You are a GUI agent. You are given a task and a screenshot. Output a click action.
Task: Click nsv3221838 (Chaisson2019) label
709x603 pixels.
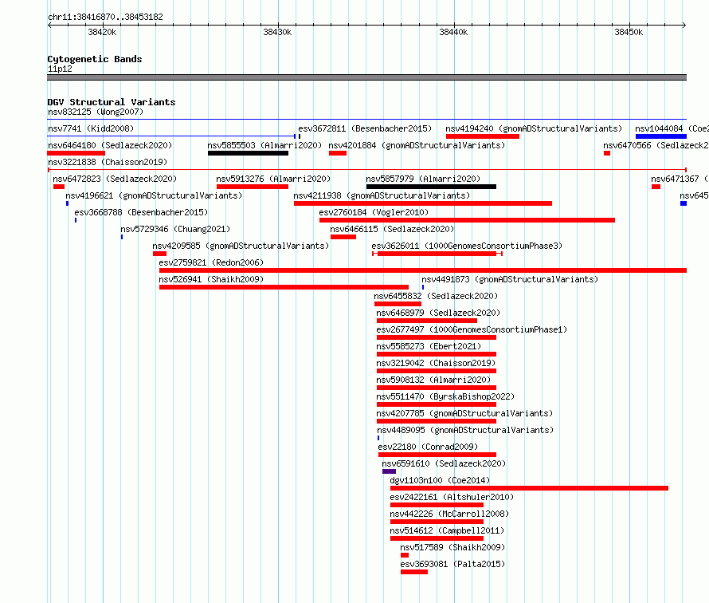tap(108, 162)
